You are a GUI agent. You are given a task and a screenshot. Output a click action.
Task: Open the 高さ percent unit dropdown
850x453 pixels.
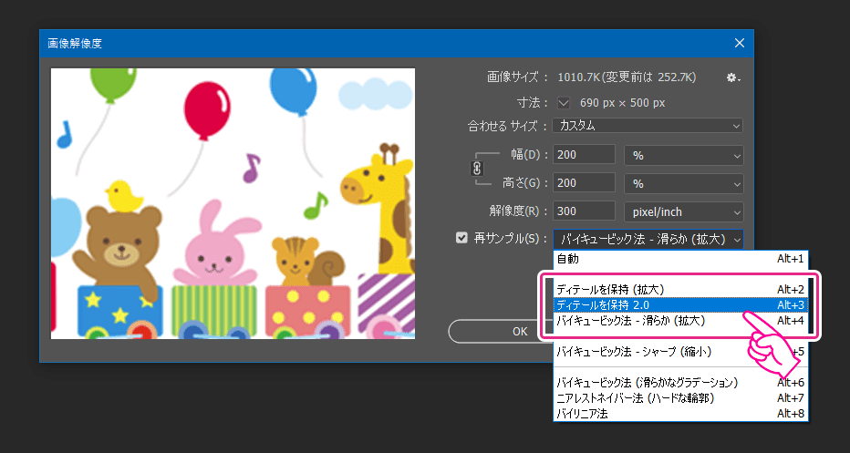pyautogui.click(x=683, y=183)
